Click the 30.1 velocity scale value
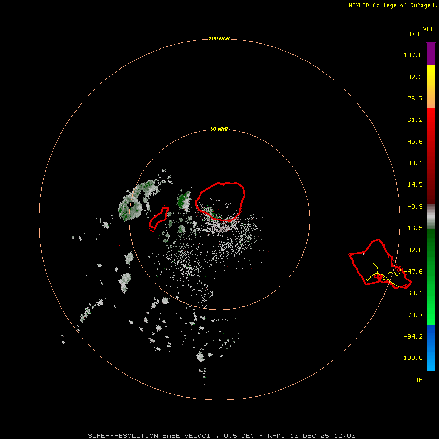 pos(415,163)
